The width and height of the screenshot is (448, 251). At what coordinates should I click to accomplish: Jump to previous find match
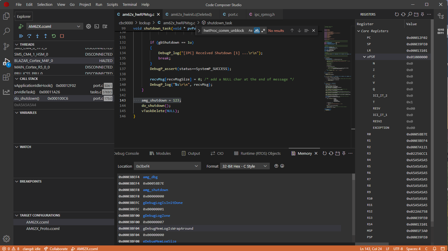click(292, 30)
